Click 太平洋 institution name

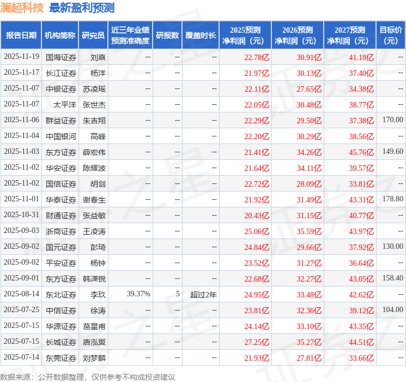coord(65,105)
